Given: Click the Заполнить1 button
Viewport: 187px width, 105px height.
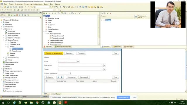Looking at the screenshot, I should 71,77.
